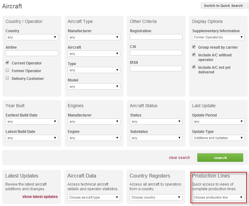Open the Country dropdown
249x206 pixels.
pos(32,37)
